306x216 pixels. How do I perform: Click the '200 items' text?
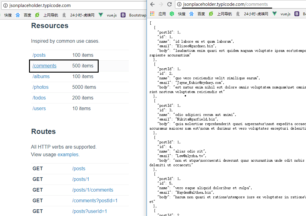pos(83,98)
